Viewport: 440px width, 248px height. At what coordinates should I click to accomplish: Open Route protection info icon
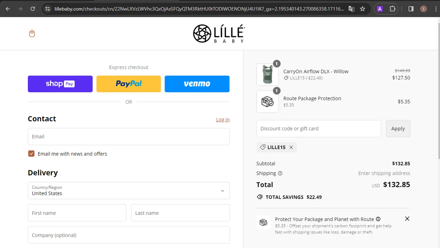(378, 219)
